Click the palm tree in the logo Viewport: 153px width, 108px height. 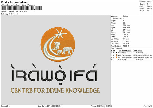57,46
